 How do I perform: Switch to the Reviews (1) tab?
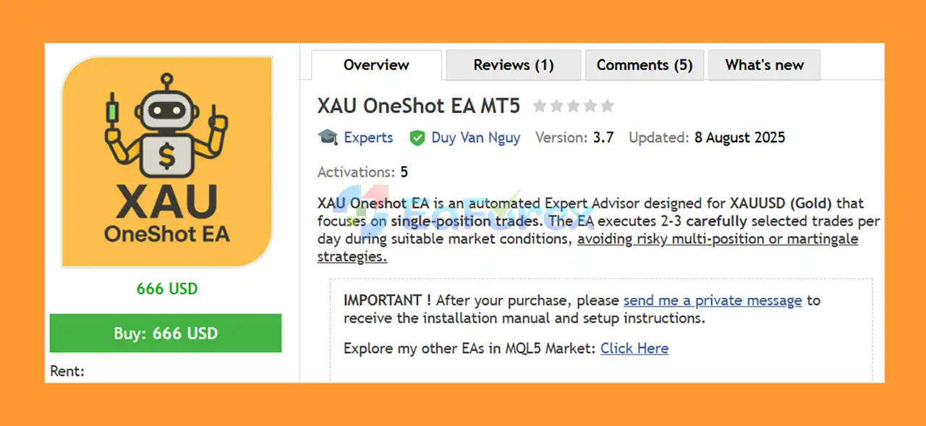point(514,65)
